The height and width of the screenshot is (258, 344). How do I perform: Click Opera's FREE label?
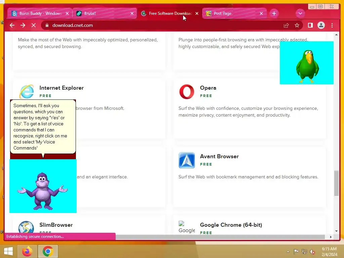[206, 96]
